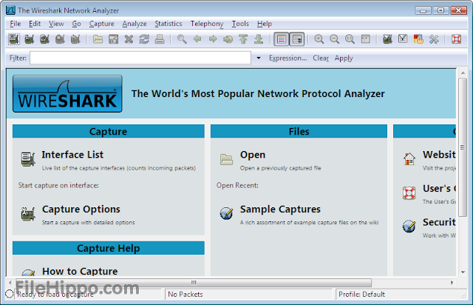
Task: Open help lifebuoy toolbar icon
Action: (x=456, y=39)
